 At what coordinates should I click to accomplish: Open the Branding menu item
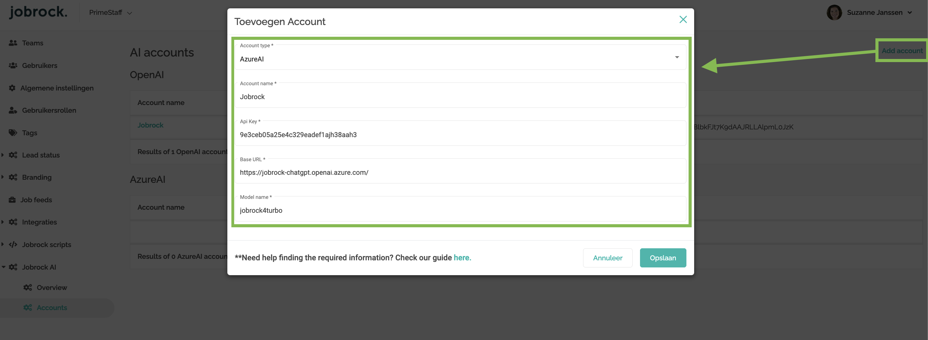tap(37, 177)
